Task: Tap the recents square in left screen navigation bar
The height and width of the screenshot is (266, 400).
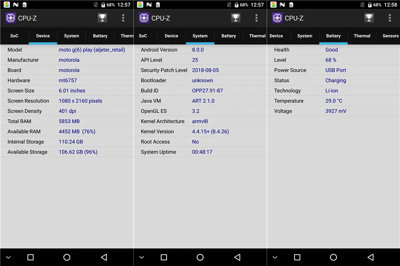Action: coord(30,257)
